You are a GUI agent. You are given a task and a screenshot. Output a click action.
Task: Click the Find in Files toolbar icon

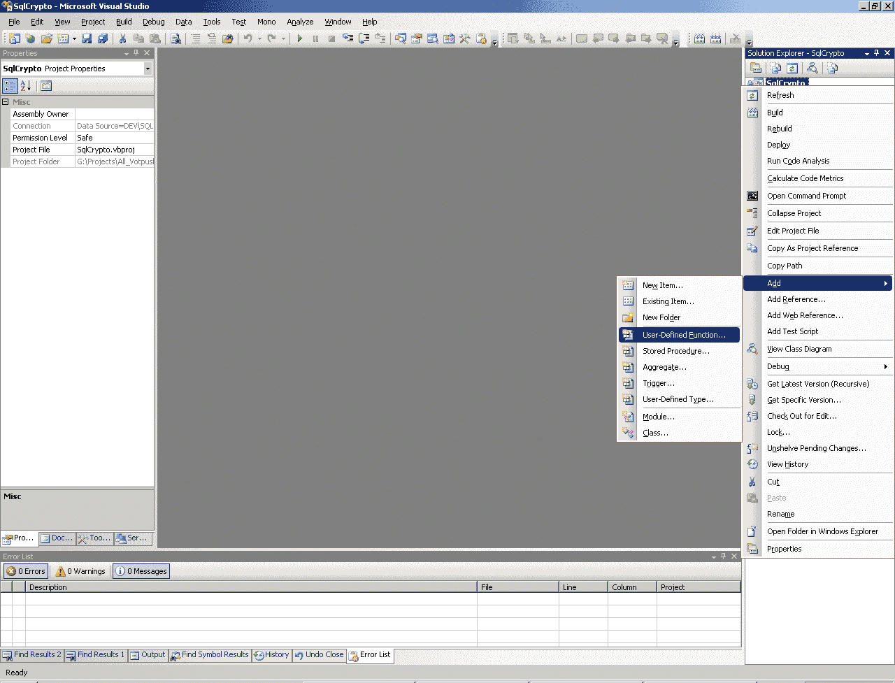click(x=176, y=39)
